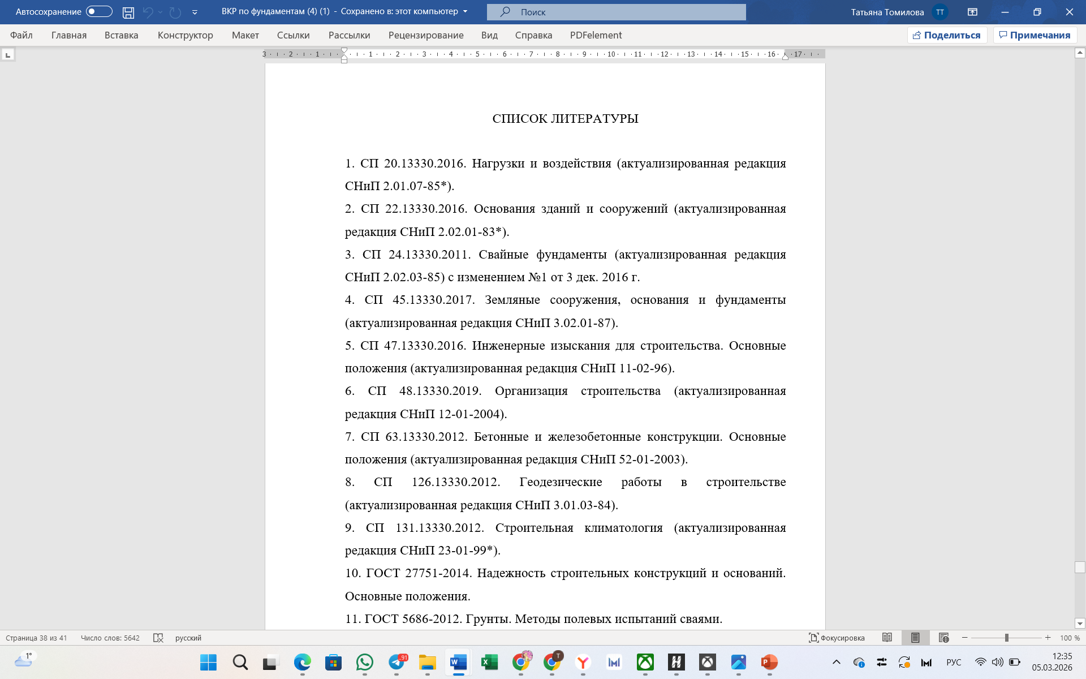Click the scroll up arrow
The height and width of the screenshot is (679, 1086).
point(1080,53)
